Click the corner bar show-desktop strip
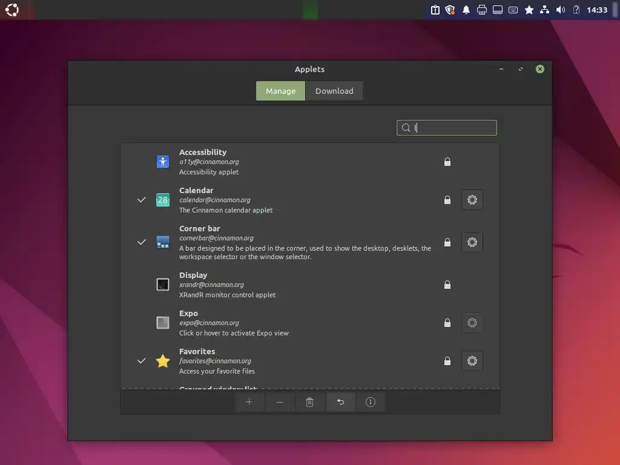 [x=616, y=10]
